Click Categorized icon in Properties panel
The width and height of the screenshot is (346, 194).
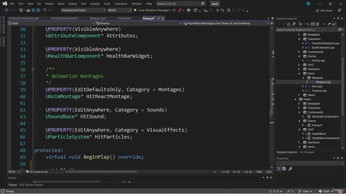coord(279,169)
